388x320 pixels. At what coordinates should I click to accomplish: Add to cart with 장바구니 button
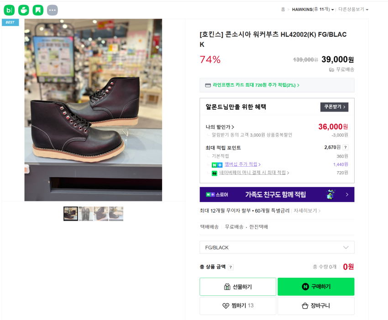[316, 306]
